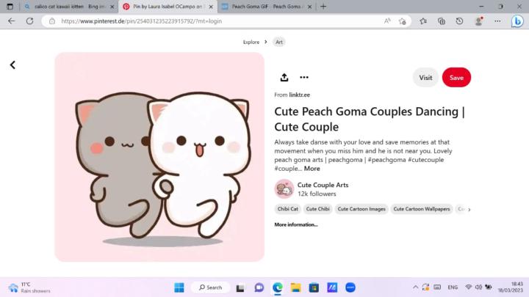529x297 pixels.
Task: Click Pinterest's back arrow beside the pin
Action: point(12,65)
